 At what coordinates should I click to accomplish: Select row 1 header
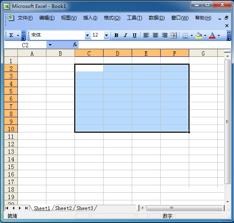(x=11, y=61)
